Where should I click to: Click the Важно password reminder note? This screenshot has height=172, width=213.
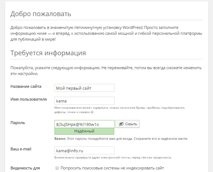click(121, 139)
